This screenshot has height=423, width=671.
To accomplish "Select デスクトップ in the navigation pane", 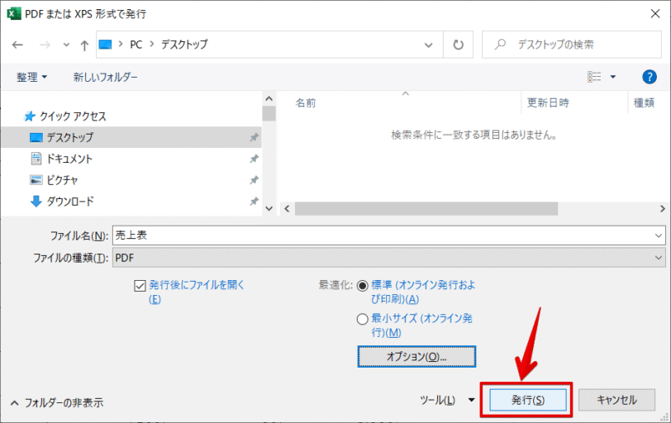I will tap(131, 137).
